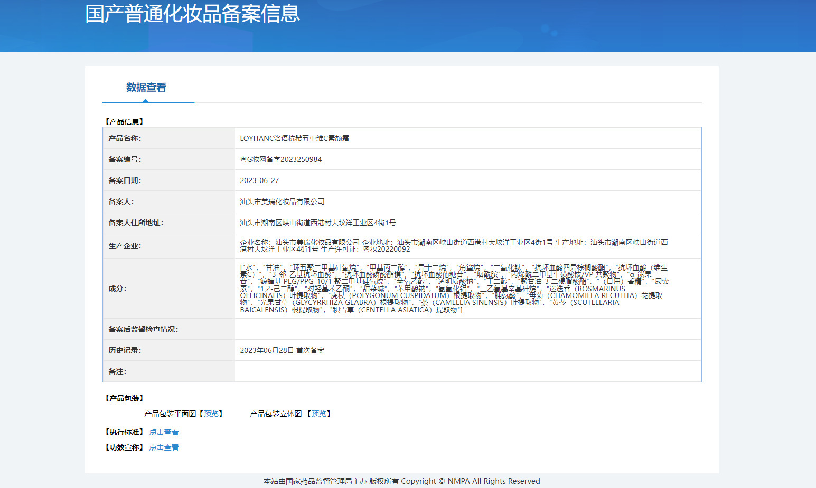Click the NMPA copyright footer text
The height and width of the screenshot is (488, 816).
pos(401,481)
